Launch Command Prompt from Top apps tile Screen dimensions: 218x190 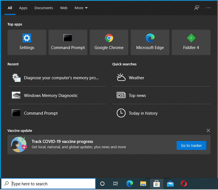(x=68, y=42)
